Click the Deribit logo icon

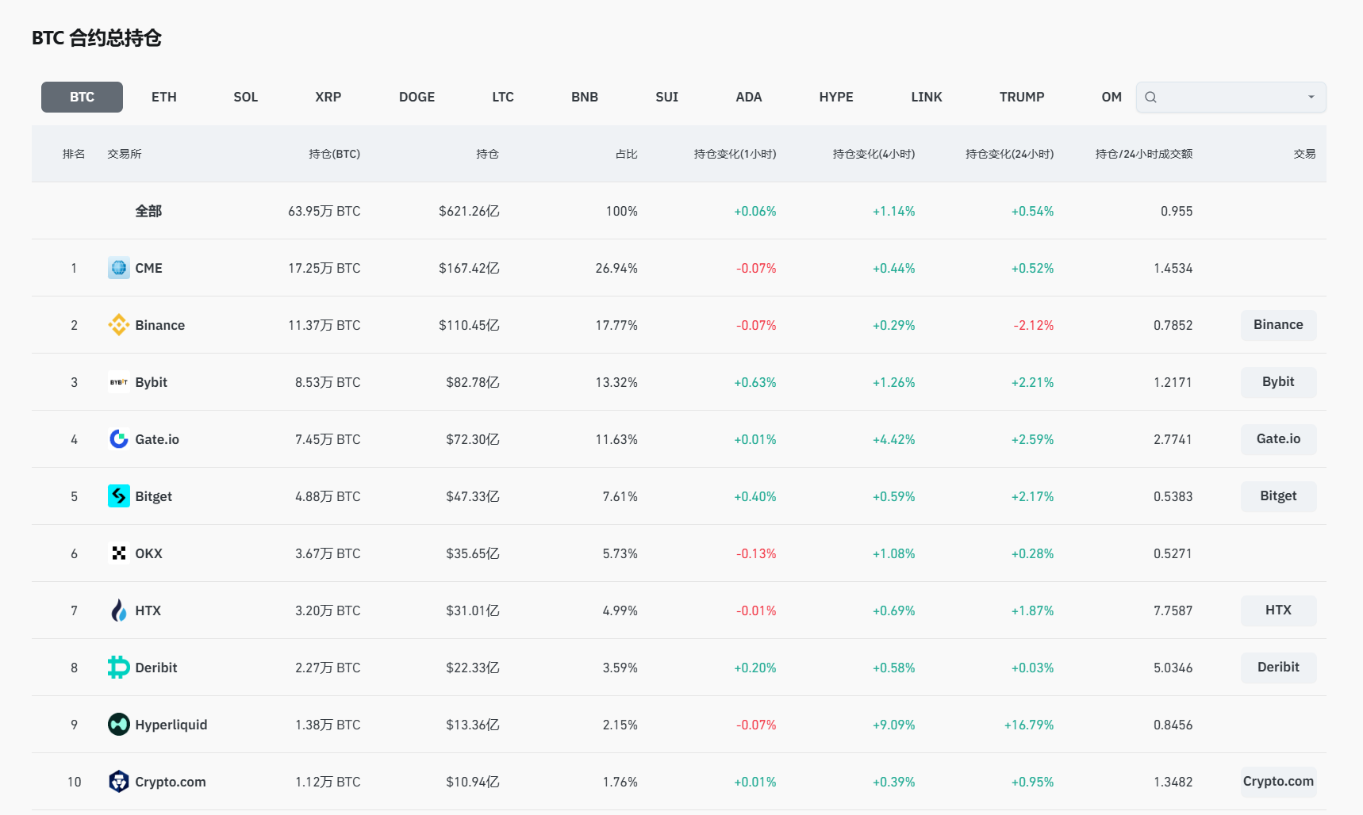pos(118,668)
